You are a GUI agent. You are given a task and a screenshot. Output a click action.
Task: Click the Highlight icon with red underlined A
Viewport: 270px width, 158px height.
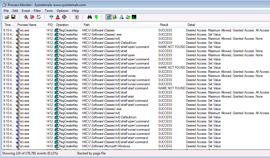(x=58, y=17)
